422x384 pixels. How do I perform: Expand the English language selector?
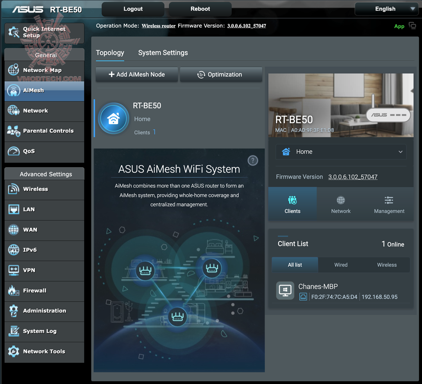[386, 9]
